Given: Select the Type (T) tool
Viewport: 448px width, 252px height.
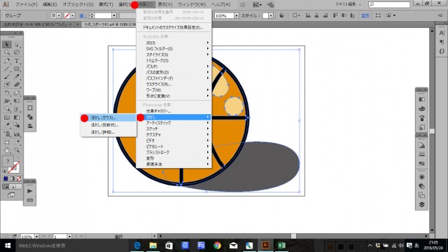Looking at the screenshot, I should tap(17, 61).
